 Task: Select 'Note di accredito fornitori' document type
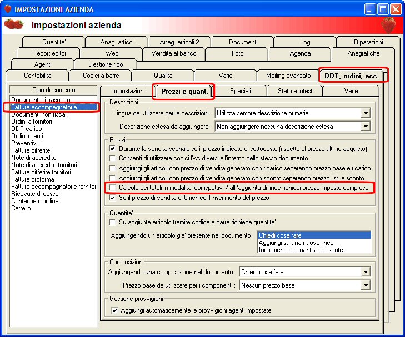tap(54, 165)
